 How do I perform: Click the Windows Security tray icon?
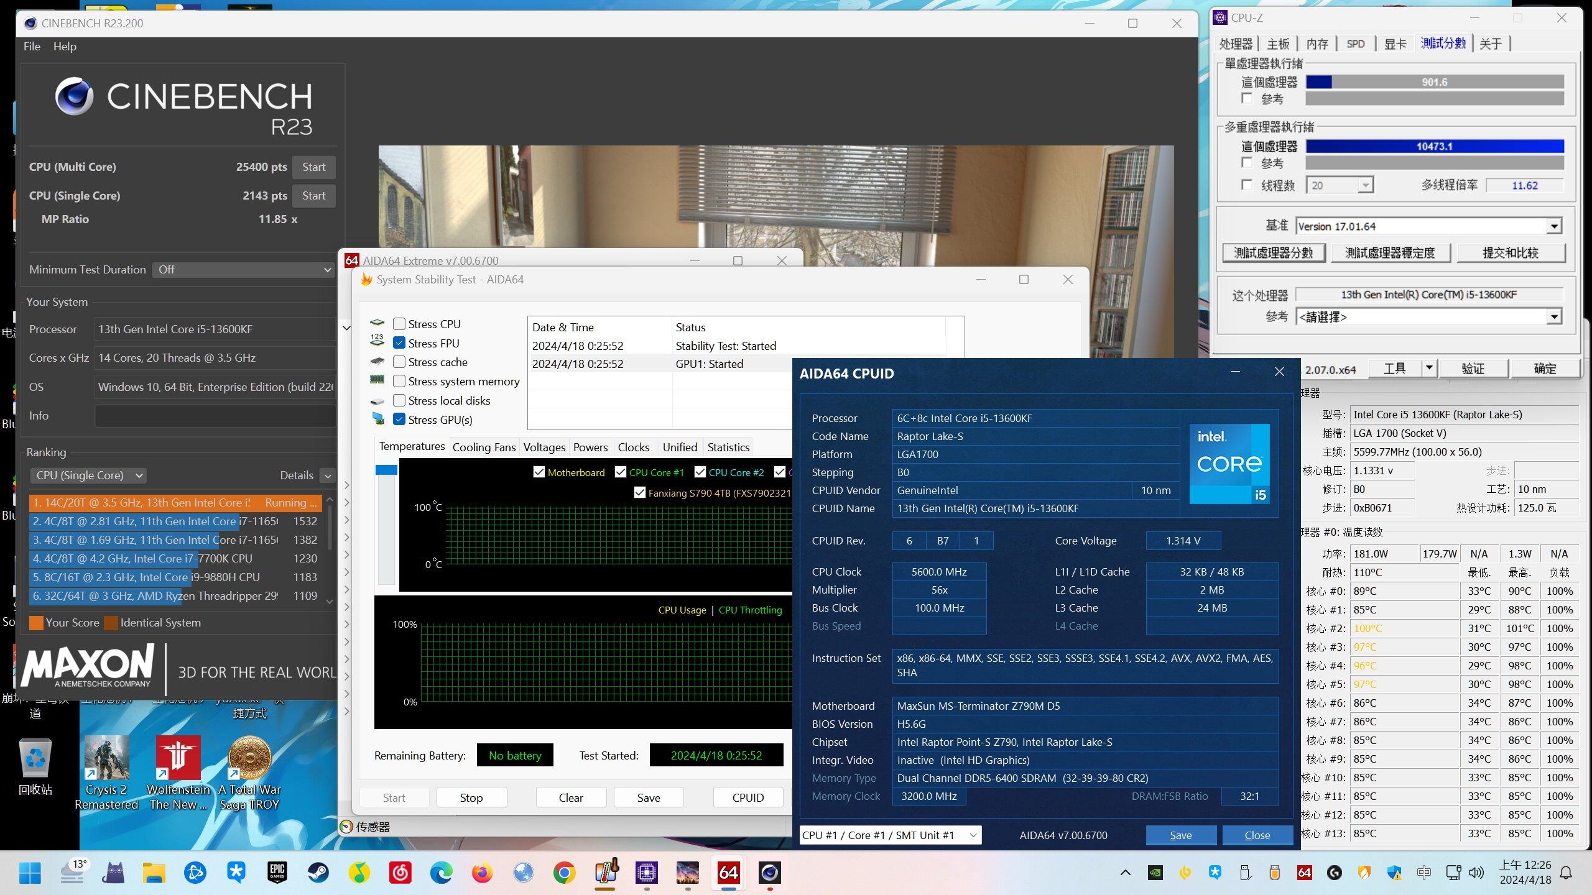tap(1394, 873)
